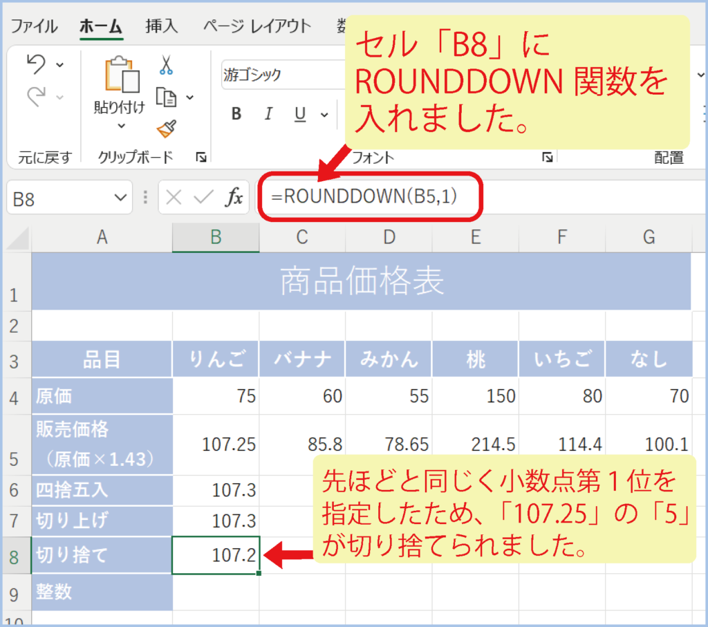
Task: Expand the Paste options dropdown arrow
Action: 120,126
